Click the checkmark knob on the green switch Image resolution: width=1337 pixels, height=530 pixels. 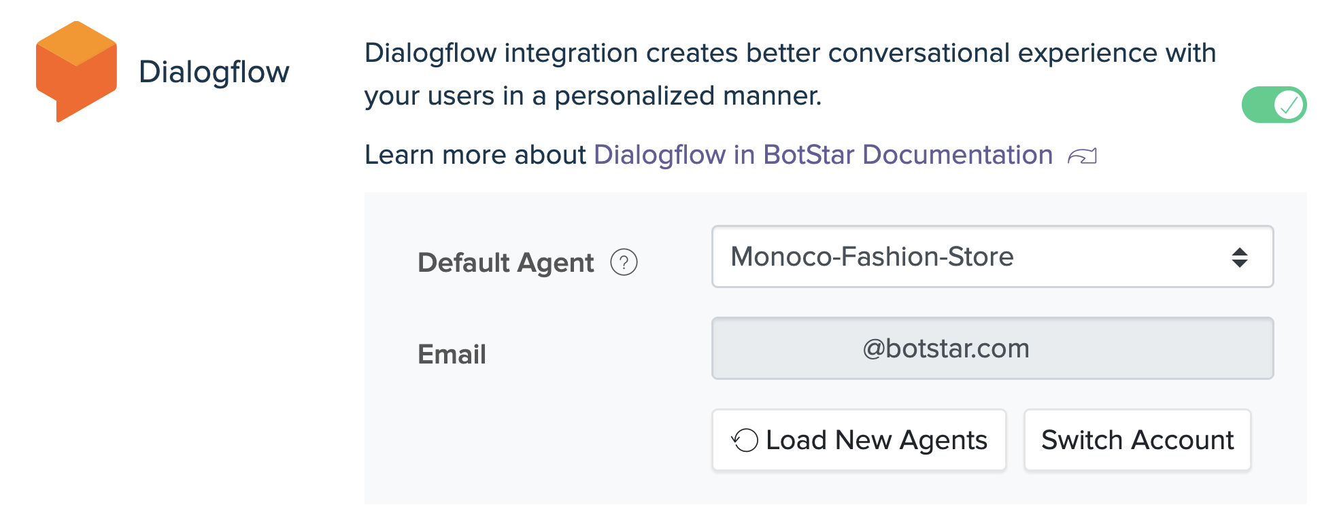click(1288, 105)
